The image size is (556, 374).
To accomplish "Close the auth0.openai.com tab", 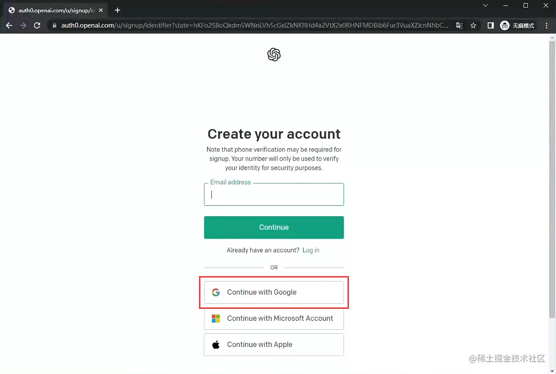I will [101, 10].
